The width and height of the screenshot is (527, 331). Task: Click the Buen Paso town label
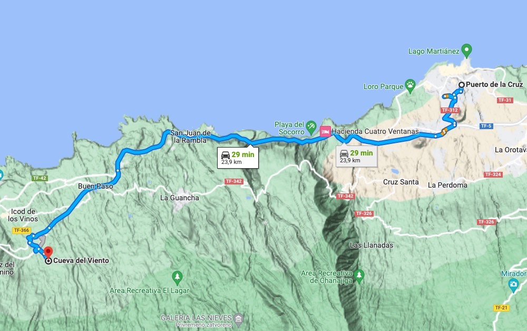point(95,186)
